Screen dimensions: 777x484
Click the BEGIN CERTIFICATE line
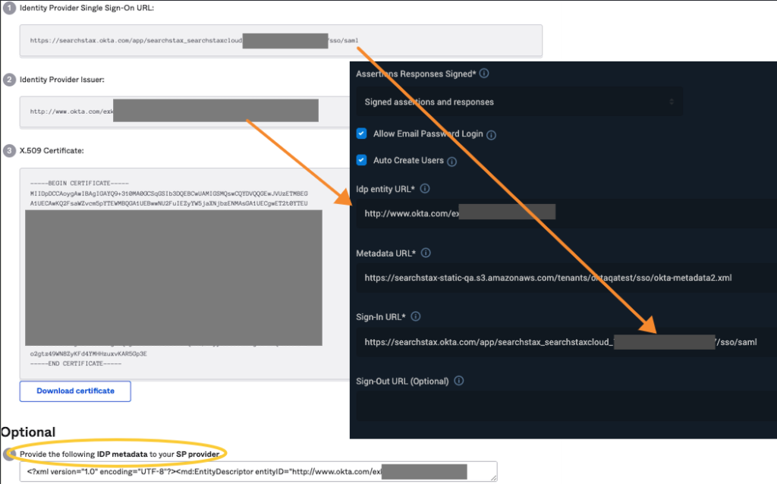(79, 184)
